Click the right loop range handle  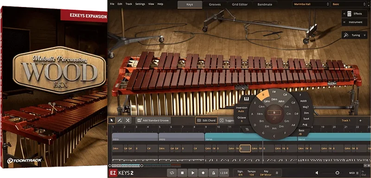tap(142, 165)
